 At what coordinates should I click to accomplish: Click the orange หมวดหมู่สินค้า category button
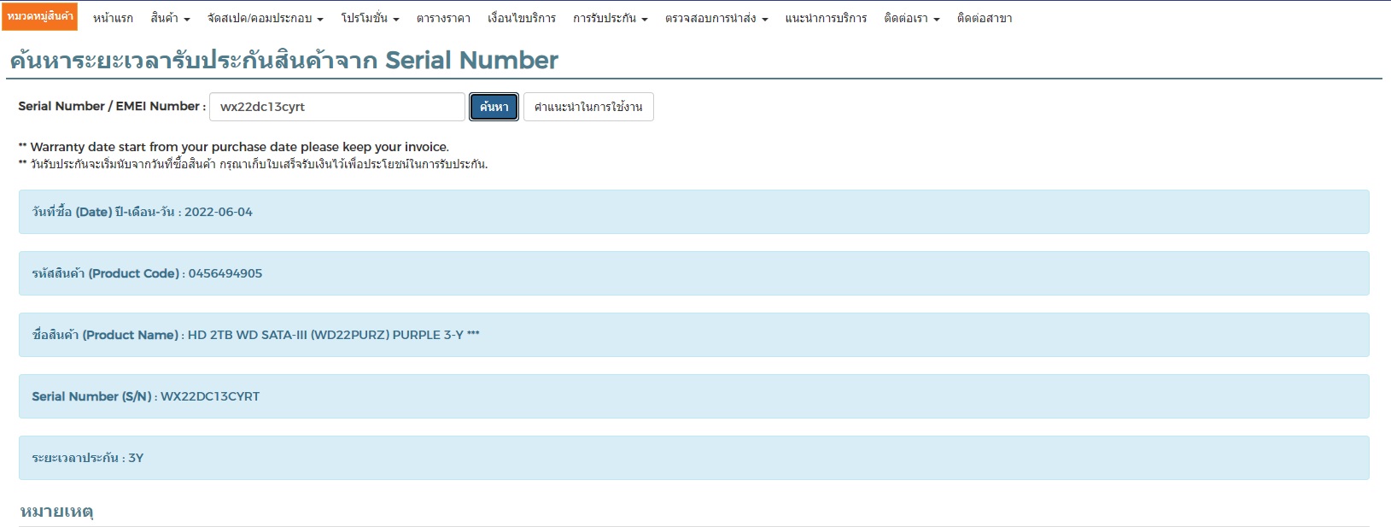coord(40,16)
